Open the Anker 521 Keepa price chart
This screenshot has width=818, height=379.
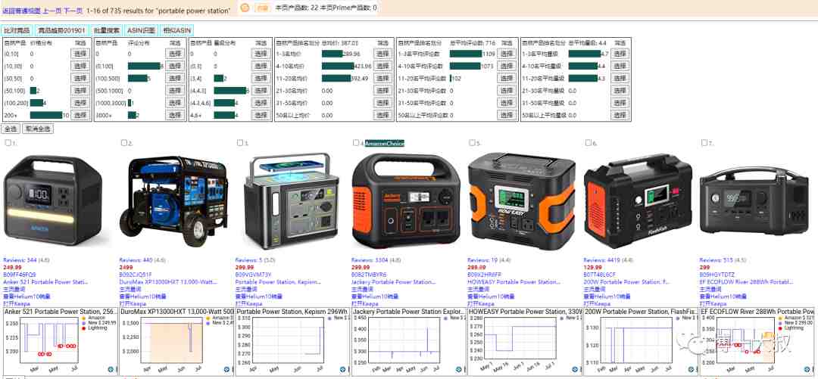coord(60,340)
